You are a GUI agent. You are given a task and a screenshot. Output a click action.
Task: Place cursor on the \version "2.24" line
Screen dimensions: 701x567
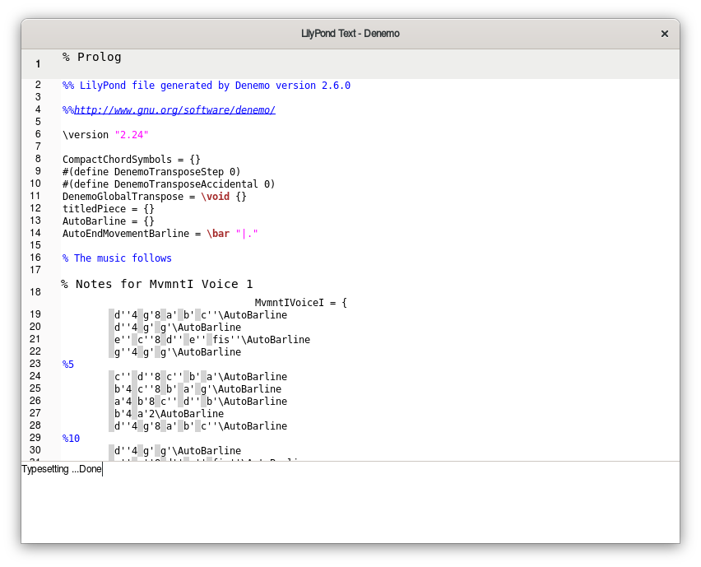pos(105,134)
